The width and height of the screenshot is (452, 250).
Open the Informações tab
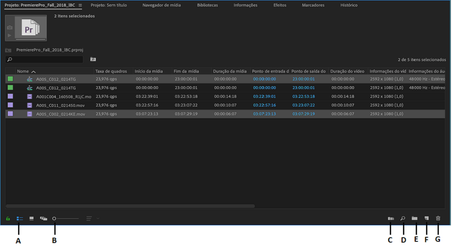(x=246, y=5)
